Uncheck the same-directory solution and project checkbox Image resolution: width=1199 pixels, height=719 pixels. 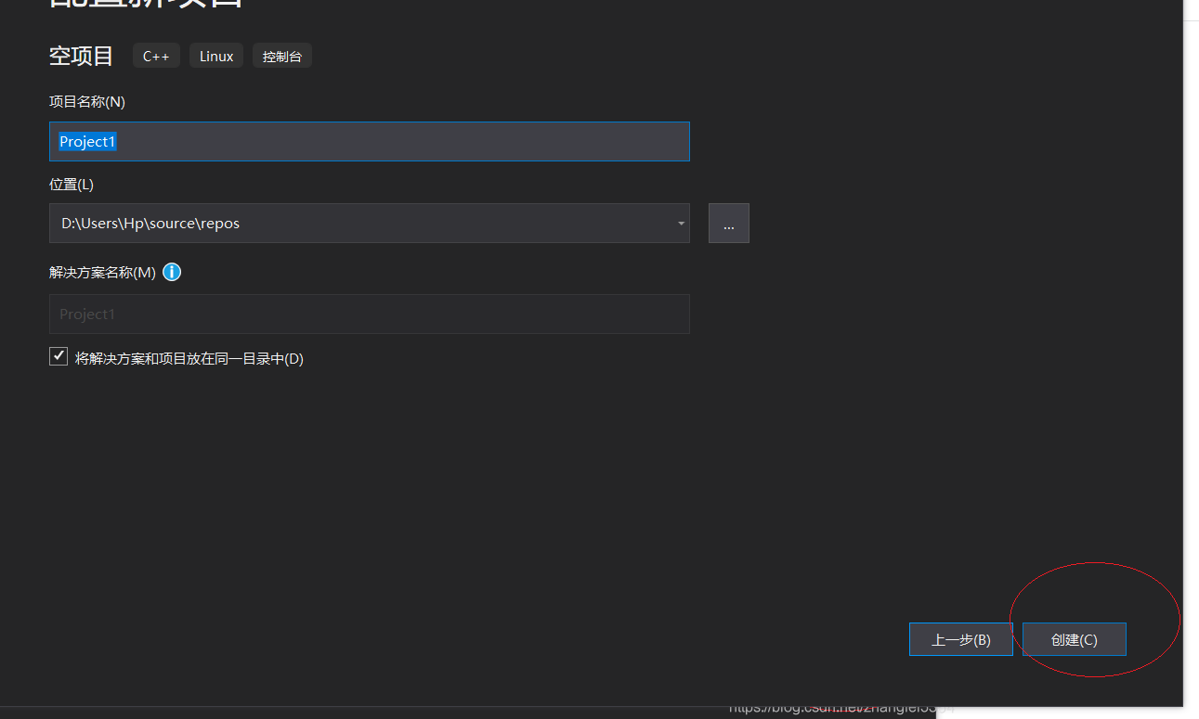pos(59,357)
